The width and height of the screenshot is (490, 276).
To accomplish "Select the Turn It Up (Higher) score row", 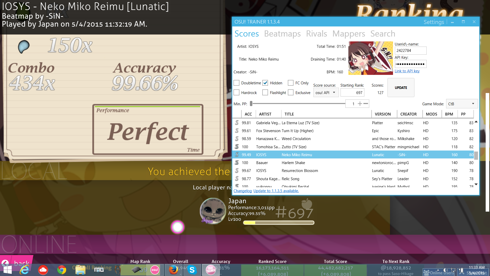I will 353,131.
